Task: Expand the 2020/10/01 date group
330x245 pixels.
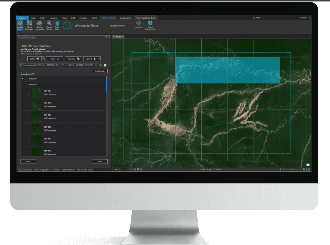Action: click(22, 79)
